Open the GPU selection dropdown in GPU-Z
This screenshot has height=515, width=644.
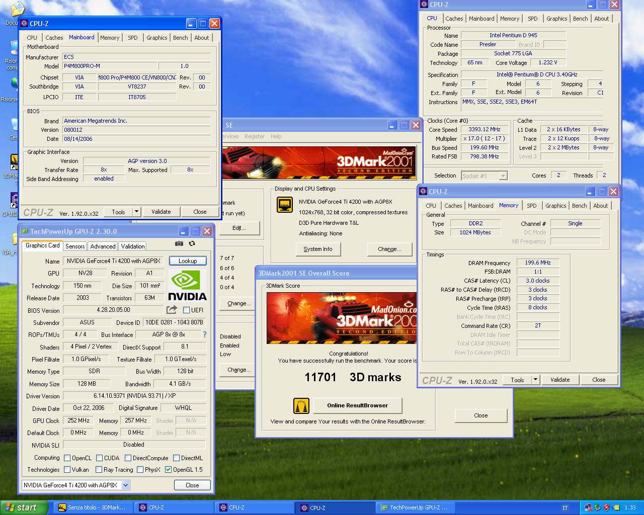tap(125, 485)
